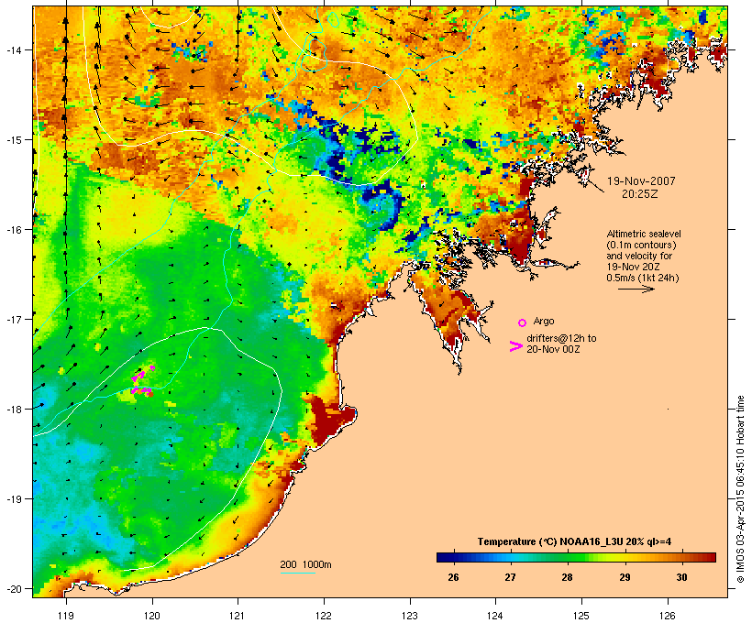
Task: Click the latitude axis label -20
Action: [15, 588]
